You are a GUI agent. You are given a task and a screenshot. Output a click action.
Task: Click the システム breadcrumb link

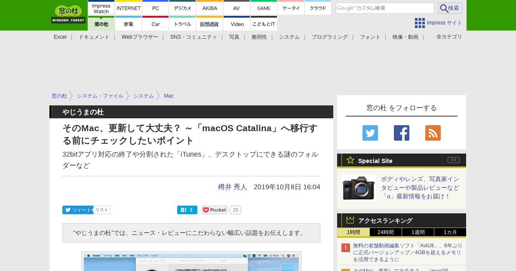click(x=144, y=96)
